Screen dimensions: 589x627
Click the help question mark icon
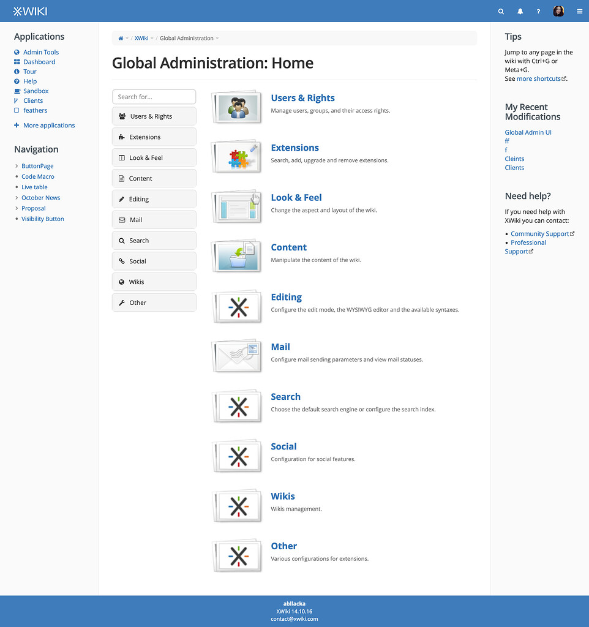pos(538,12)
